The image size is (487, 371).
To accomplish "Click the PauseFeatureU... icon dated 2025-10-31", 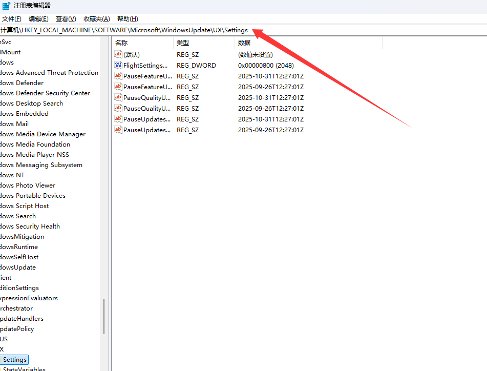I will click(x=118, y=76).
